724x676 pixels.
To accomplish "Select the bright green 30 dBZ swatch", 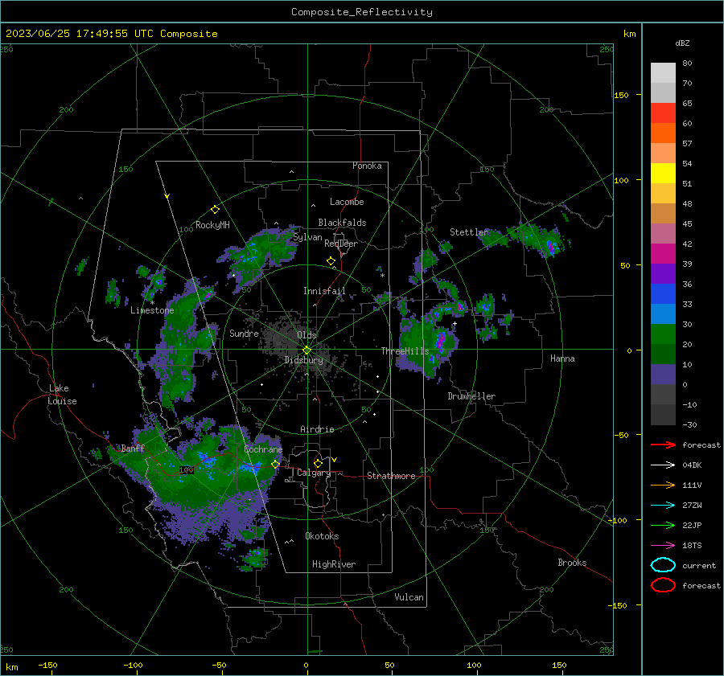I will 663,334.
